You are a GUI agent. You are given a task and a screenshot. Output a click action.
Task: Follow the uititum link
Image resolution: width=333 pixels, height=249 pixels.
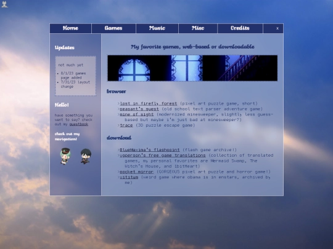coord(129,177)
